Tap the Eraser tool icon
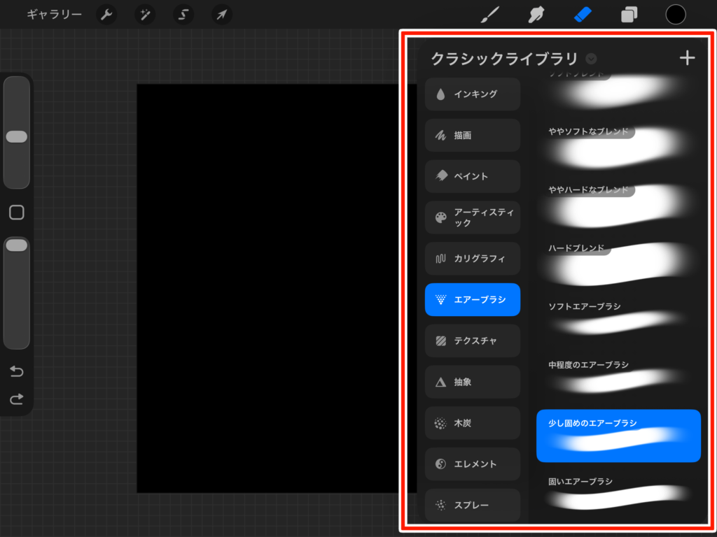The height and width of the screenshot is (537, 717). tap(583, 15)
